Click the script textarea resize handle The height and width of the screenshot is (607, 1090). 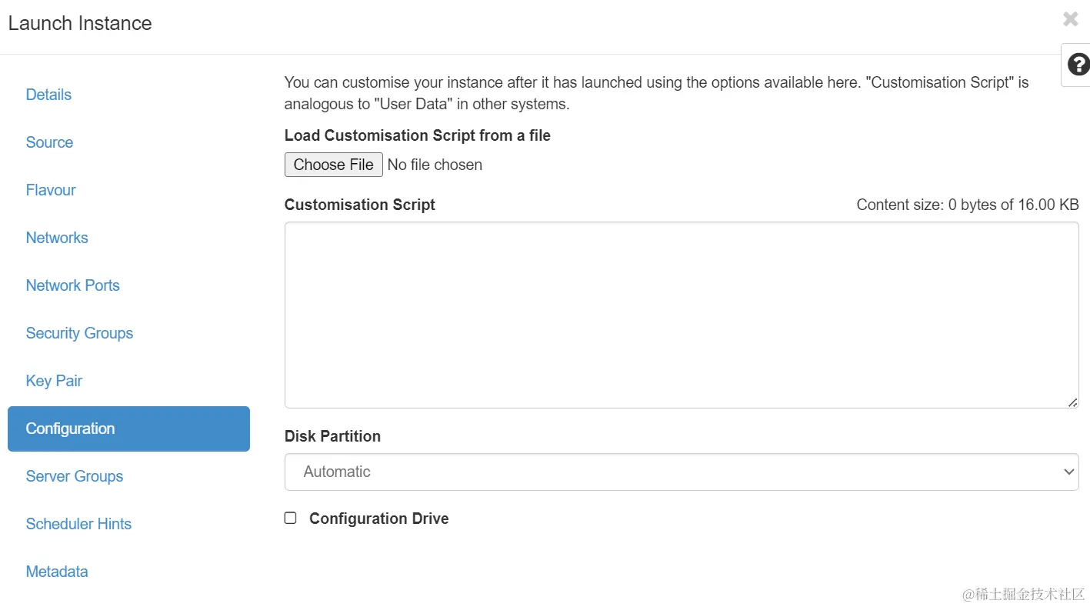[x=1072, y=402]
